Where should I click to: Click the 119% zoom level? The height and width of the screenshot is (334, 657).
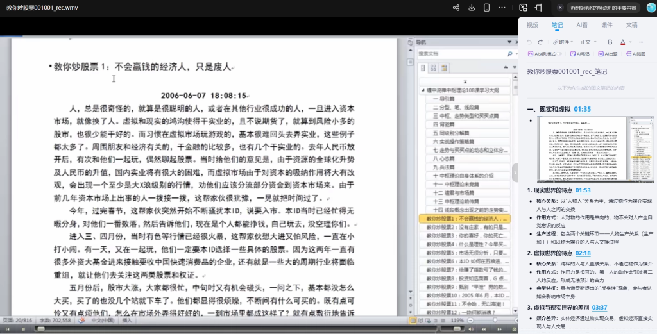click(x=457, y=321)
